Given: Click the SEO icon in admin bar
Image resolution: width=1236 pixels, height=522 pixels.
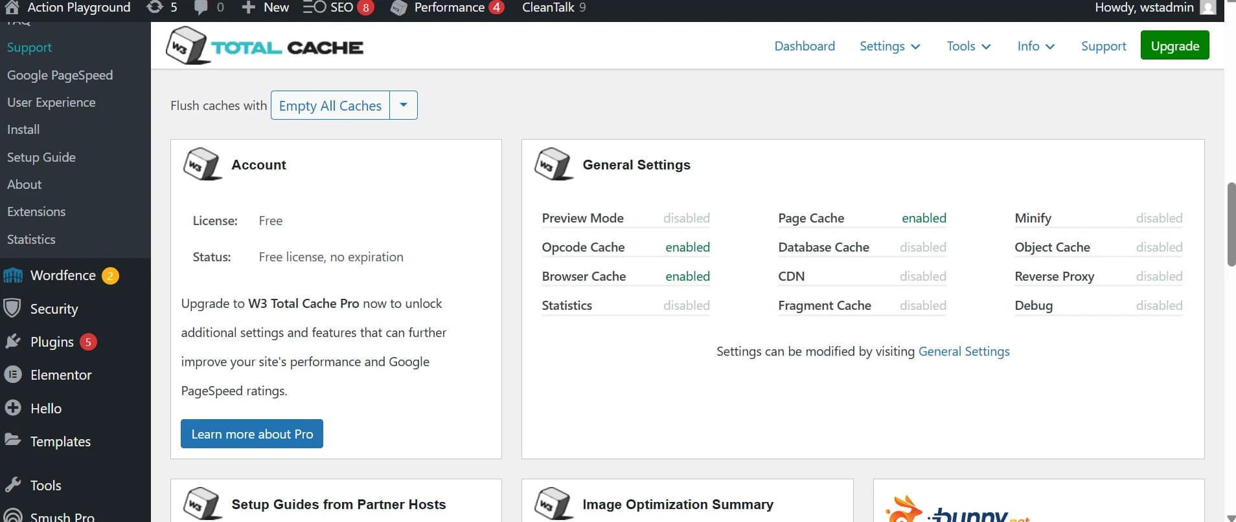Looking at the screenshot, I should pyautogui.click(x=314, y=7).
